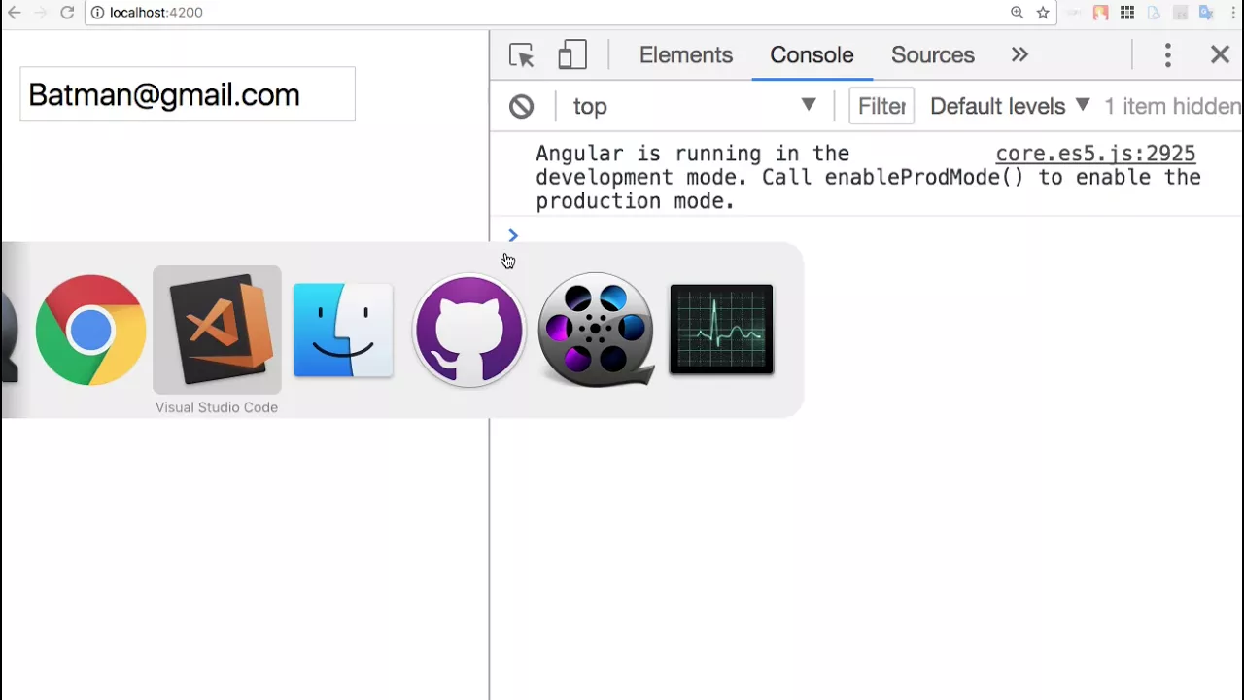Clear the console with the ban icon
This screenshot has width=1244, height=700.
(x=522, y=106)
